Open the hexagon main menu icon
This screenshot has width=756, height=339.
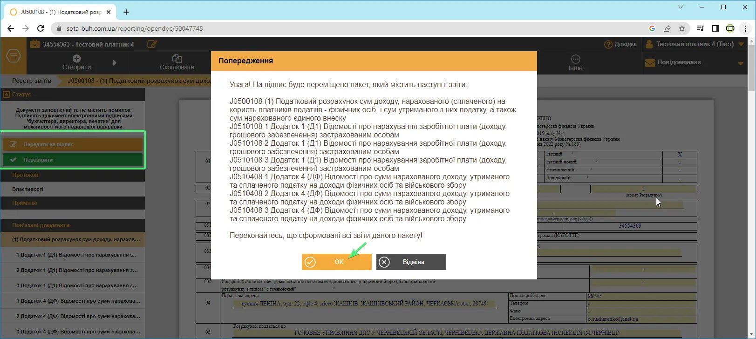click(14, 56)
